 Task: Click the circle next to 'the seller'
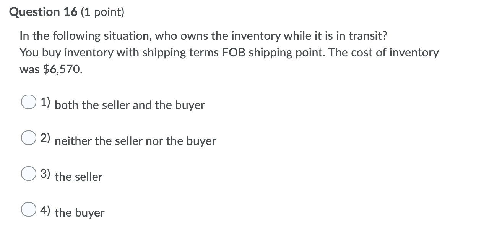click(28, 174)
